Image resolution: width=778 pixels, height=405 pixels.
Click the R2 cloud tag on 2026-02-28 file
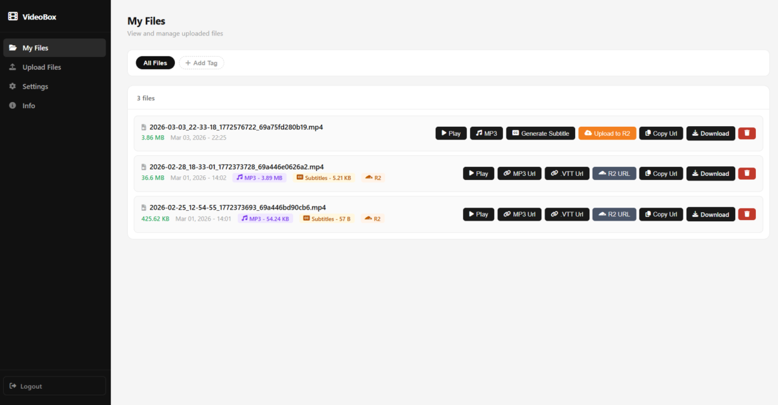click(x=373, y=177)
